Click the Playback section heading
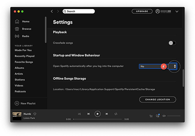The height and width of the screenshot is (136, 195). coord(60,32)
